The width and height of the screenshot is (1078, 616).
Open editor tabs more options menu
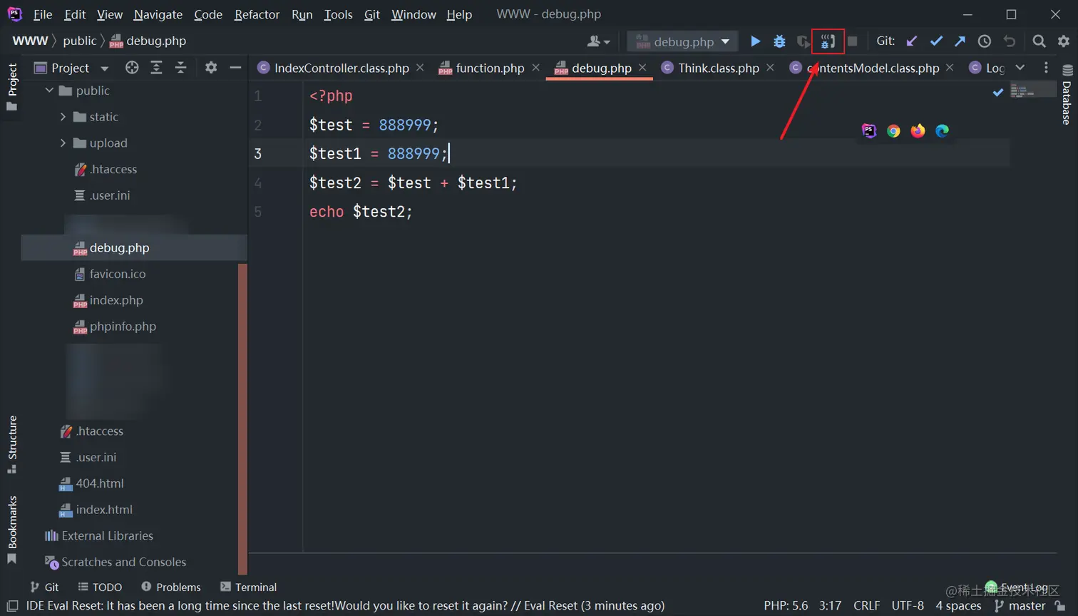coord(1046,68)
